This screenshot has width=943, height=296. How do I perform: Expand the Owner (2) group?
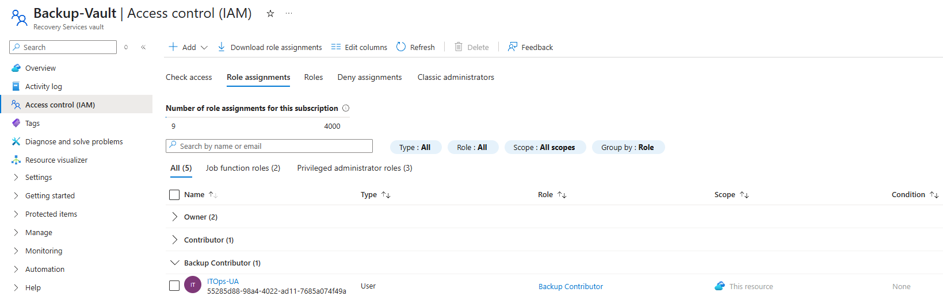point(175,217)
